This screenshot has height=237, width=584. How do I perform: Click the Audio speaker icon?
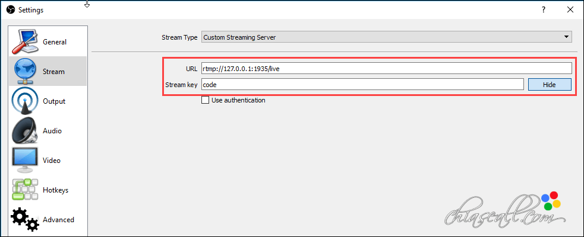26,131
